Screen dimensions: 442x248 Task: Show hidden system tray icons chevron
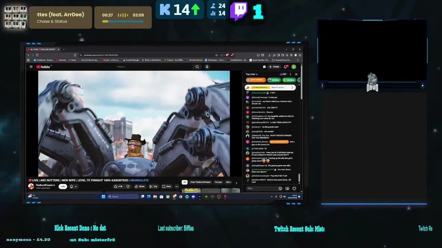271,197
